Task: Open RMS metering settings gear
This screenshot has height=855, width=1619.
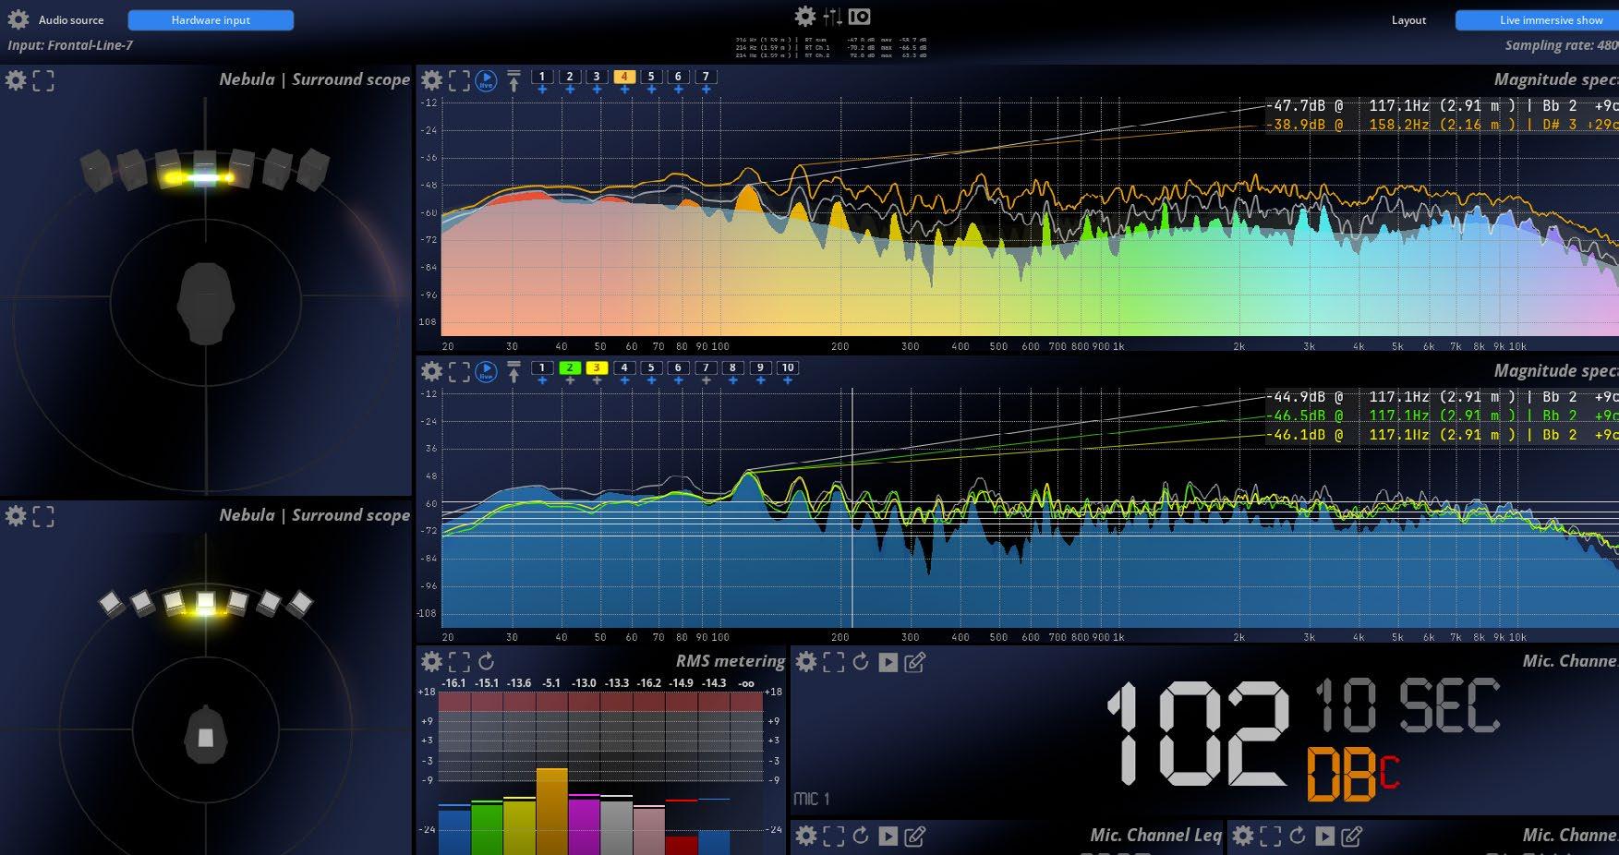Action: coord(431,661)
